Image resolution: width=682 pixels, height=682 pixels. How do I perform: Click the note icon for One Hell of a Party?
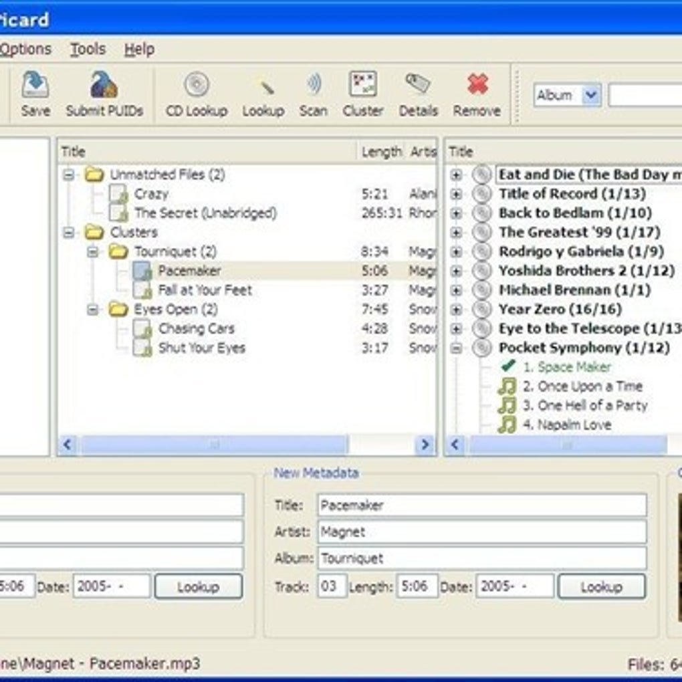(507, 405)
